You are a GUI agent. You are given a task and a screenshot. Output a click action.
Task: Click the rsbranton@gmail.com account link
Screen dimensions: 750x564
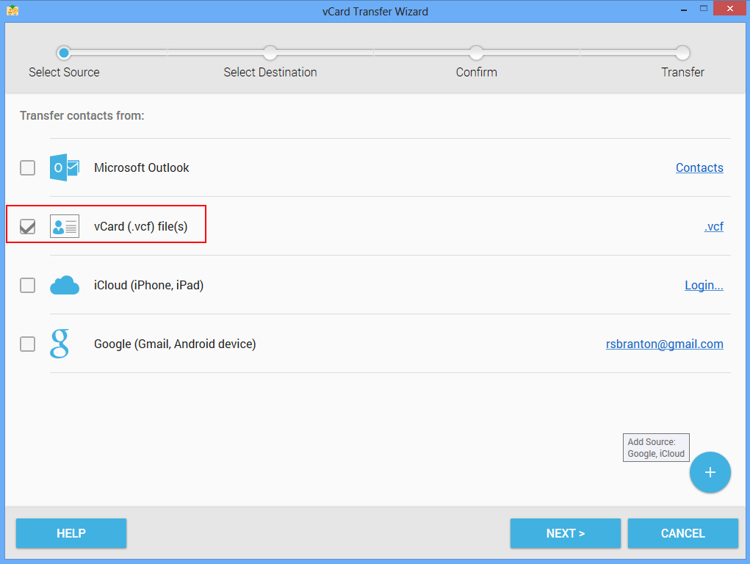(664, 344)
